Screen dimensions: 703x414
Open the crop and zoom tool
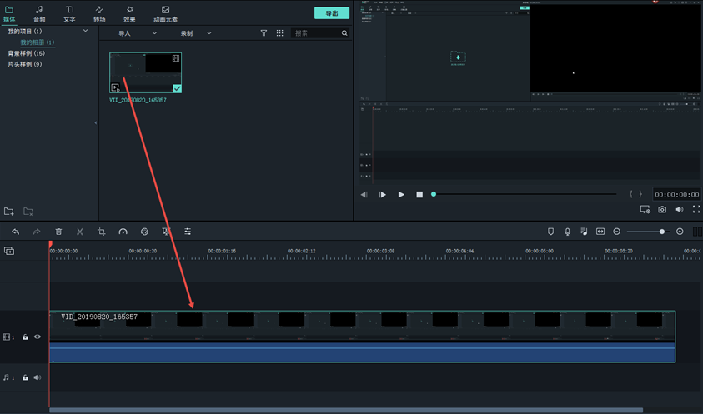click(x=102, y=232)
